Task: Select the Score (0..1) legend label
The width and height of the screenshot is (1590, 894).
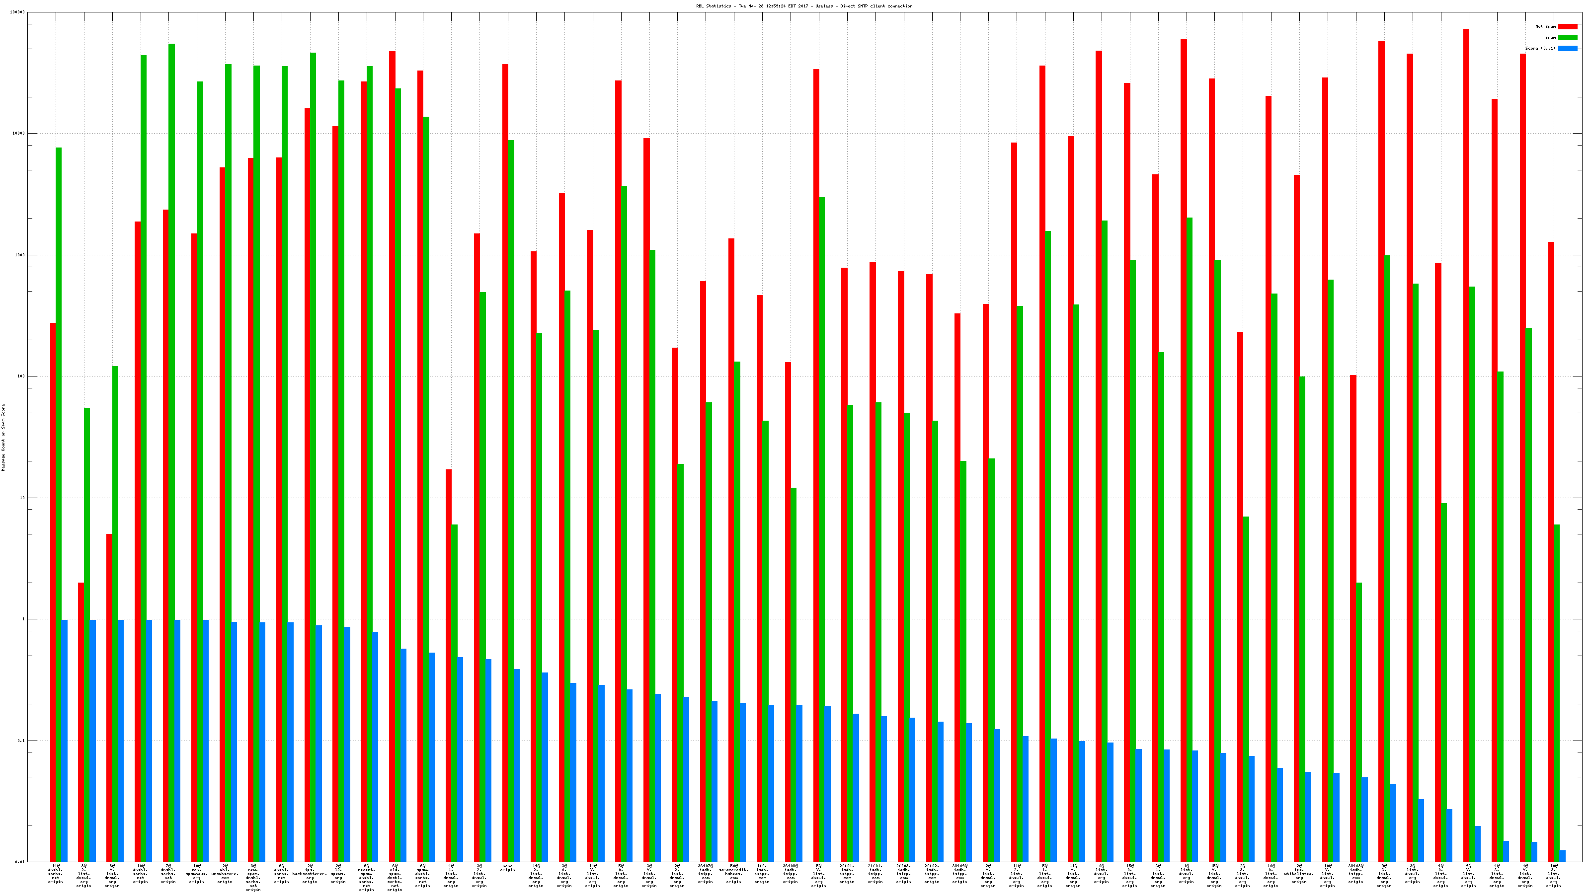Action: (1540, 48)
